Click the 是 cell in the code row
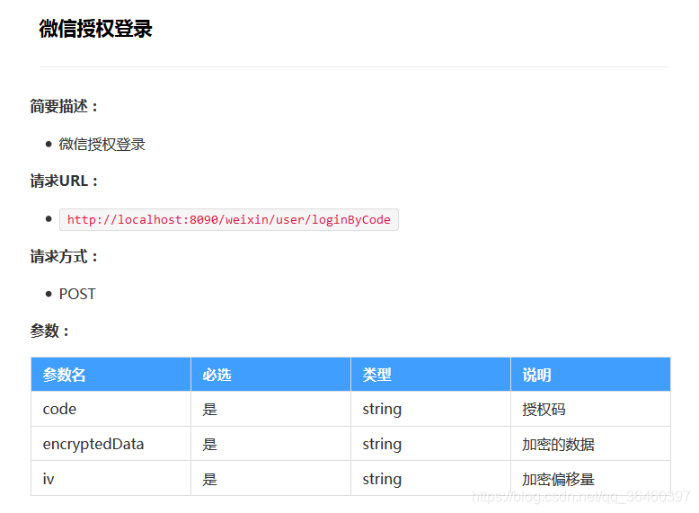Screen dimensions: 699x513 pyautogui.click(x=271, y=409)
